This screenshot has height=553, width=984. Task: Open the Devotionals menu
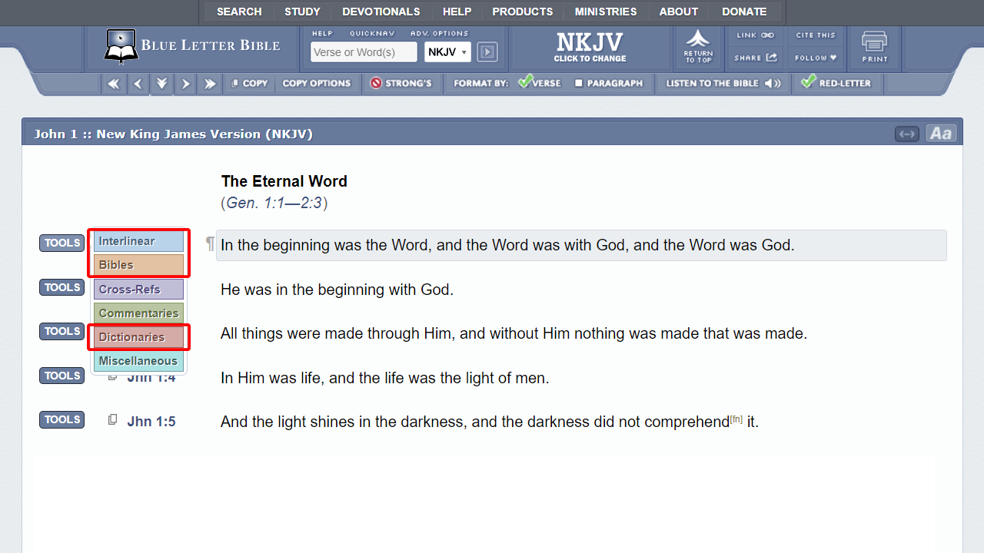(x=381, y=12)
